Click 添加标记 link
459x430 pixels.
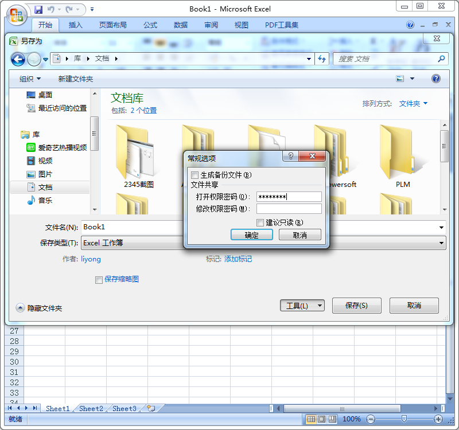[x=238, y=259]
